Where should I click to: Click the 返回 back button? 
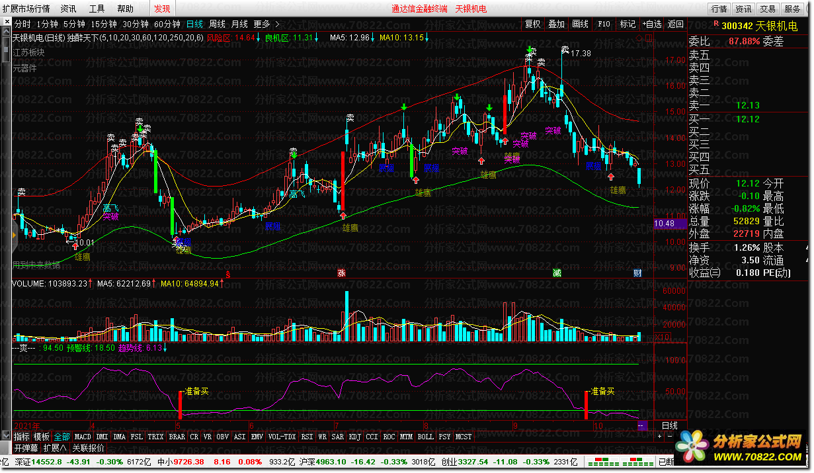(x=675, y=24)
